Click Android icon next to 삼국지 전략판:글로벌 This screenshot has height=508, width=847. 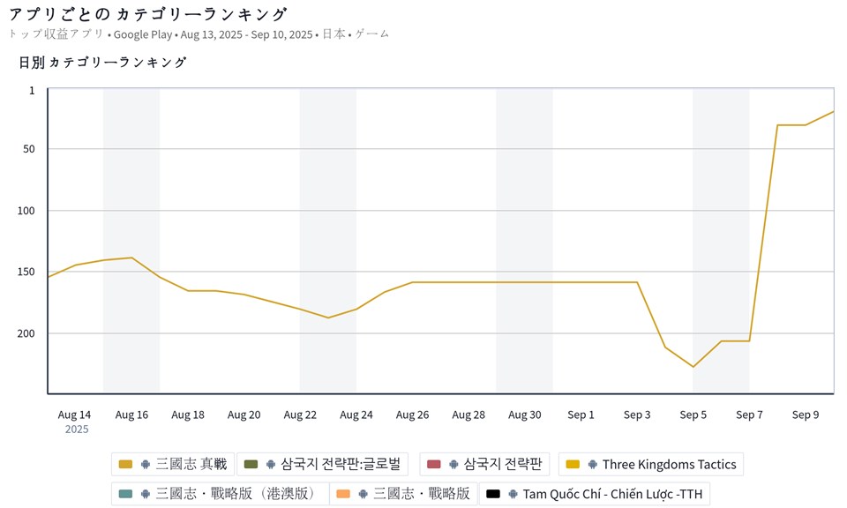click(x=271, y=465)
